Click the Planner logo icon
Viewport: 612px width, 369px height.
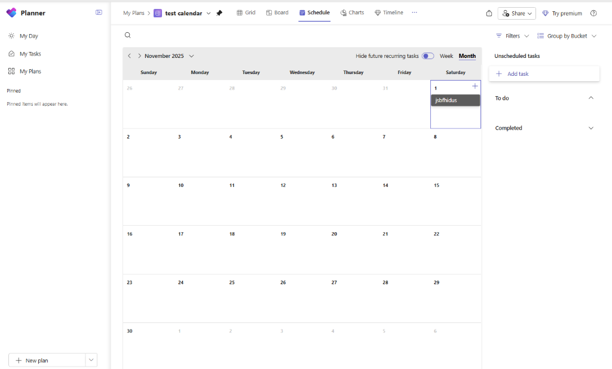(12, 13)
